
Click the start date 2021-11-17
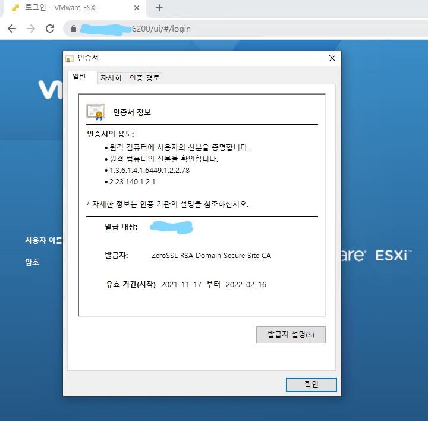click(181, 284)
